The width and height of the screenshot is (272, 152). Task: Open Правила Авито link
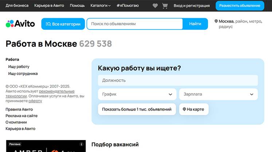tap(19, 109)
